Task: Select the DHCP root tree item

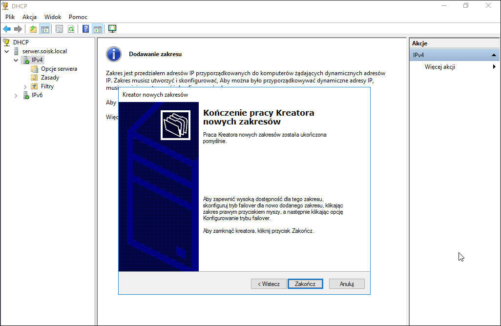Action: click(x=21, y=42)
